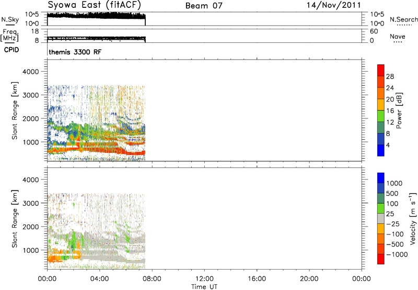
Task: Click '4000' on the power panel range axis
Action: click(x=31, y=72)
